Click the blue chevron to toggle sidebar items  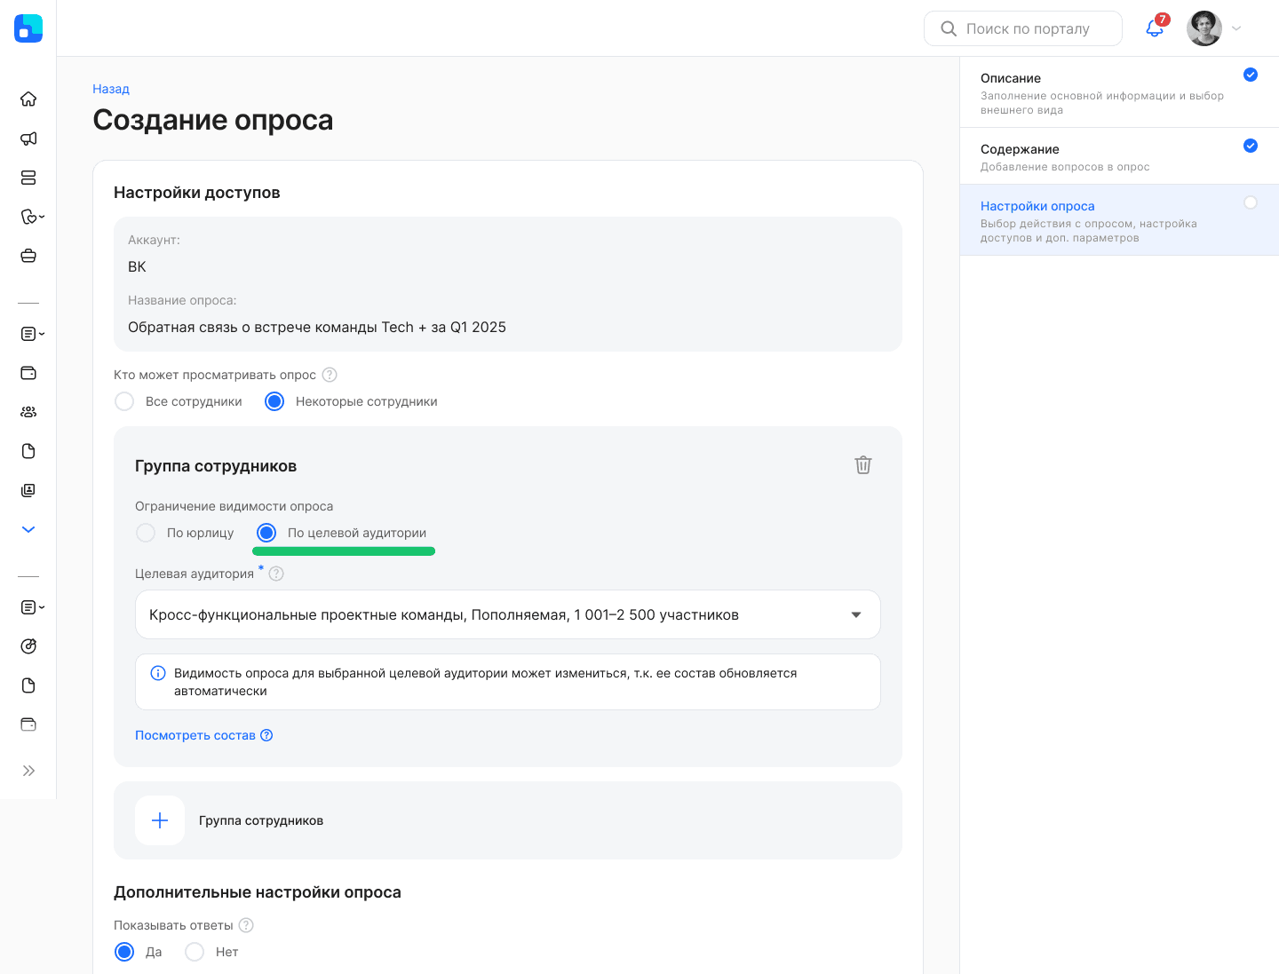[x=28, y=529]
